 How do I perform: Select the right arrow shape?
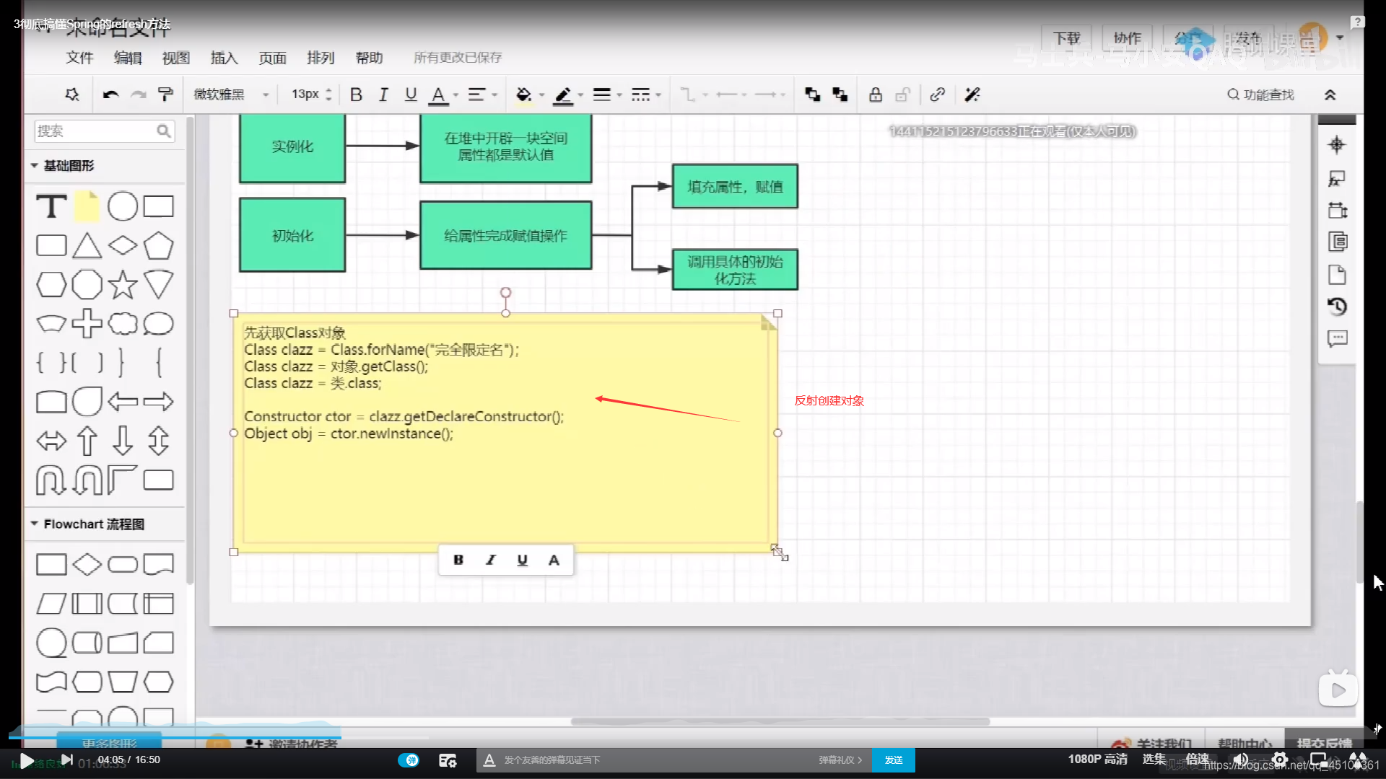158,401
